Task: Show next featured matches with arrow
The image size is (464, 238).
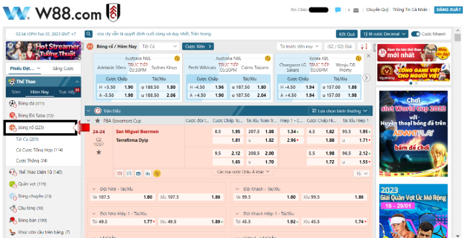Action: [x=367, y=78]
